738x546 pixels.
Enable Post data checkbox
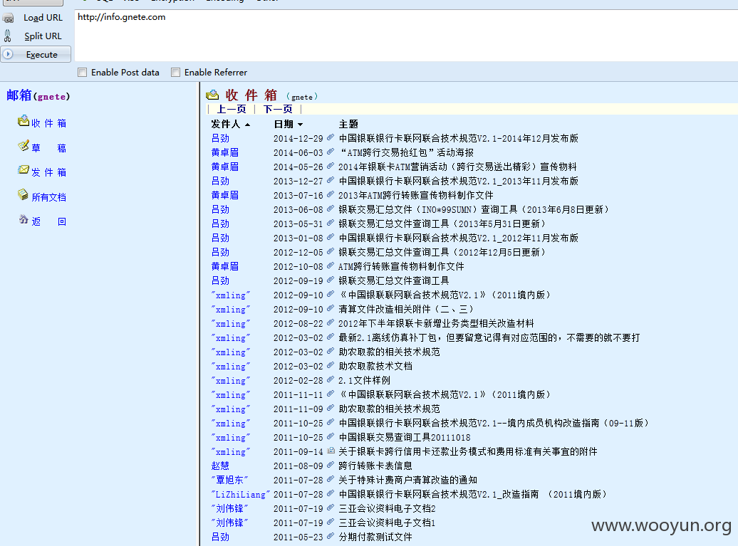pyautogui.click(x=83, y=73)
